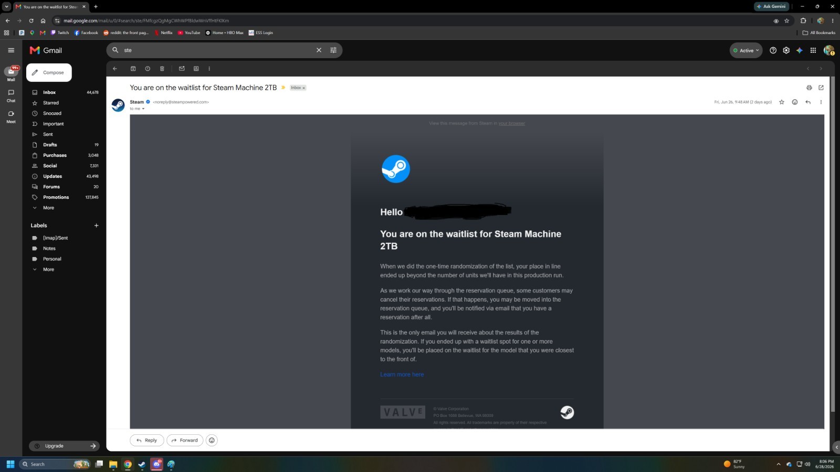Click the Forward button below the email
The height and width of the screenshot is (472, 840).
point(185,441)
